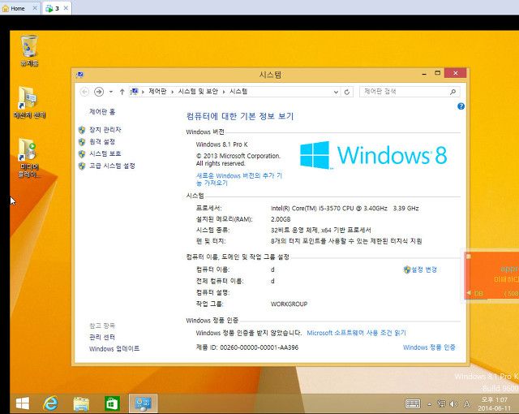
Task: Expand the address bar history dropdown
Action: point(336,92)
